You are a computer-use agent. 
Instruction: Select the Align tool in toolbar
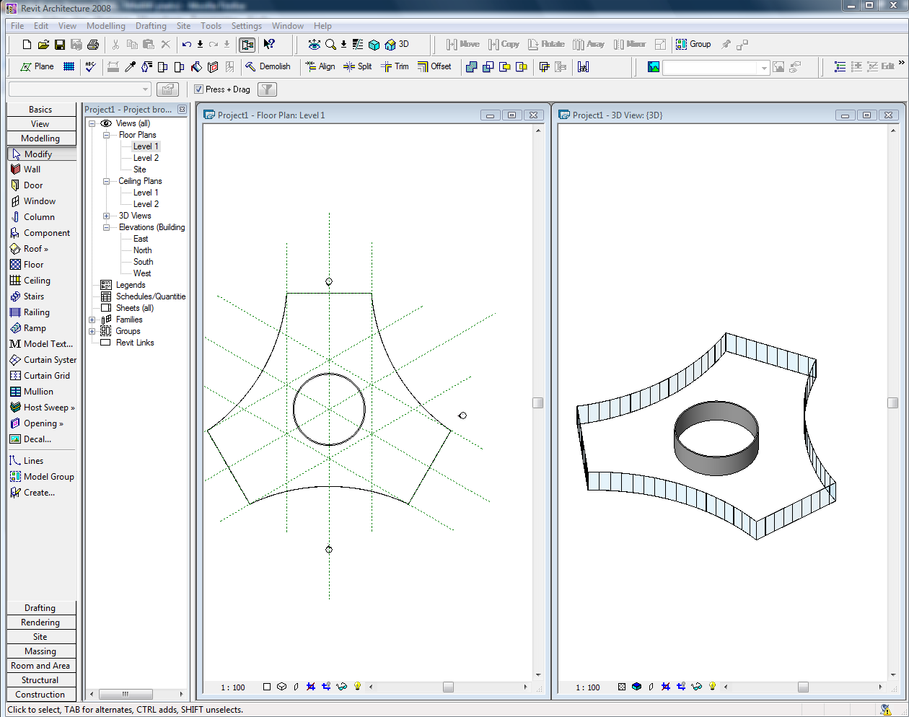(x=320, y=66)
